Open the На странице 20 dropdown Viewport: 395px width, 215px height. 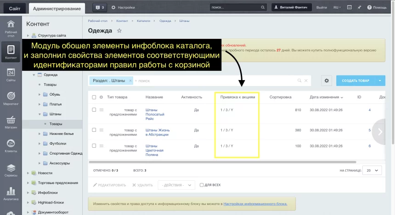coord(372,170)
